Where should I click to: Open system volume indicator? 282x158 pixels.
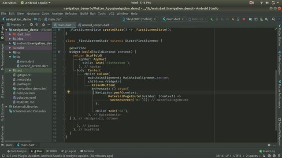(267, 3)
